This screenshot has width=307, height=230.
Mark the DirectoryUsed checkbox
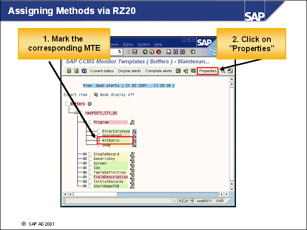99,131
